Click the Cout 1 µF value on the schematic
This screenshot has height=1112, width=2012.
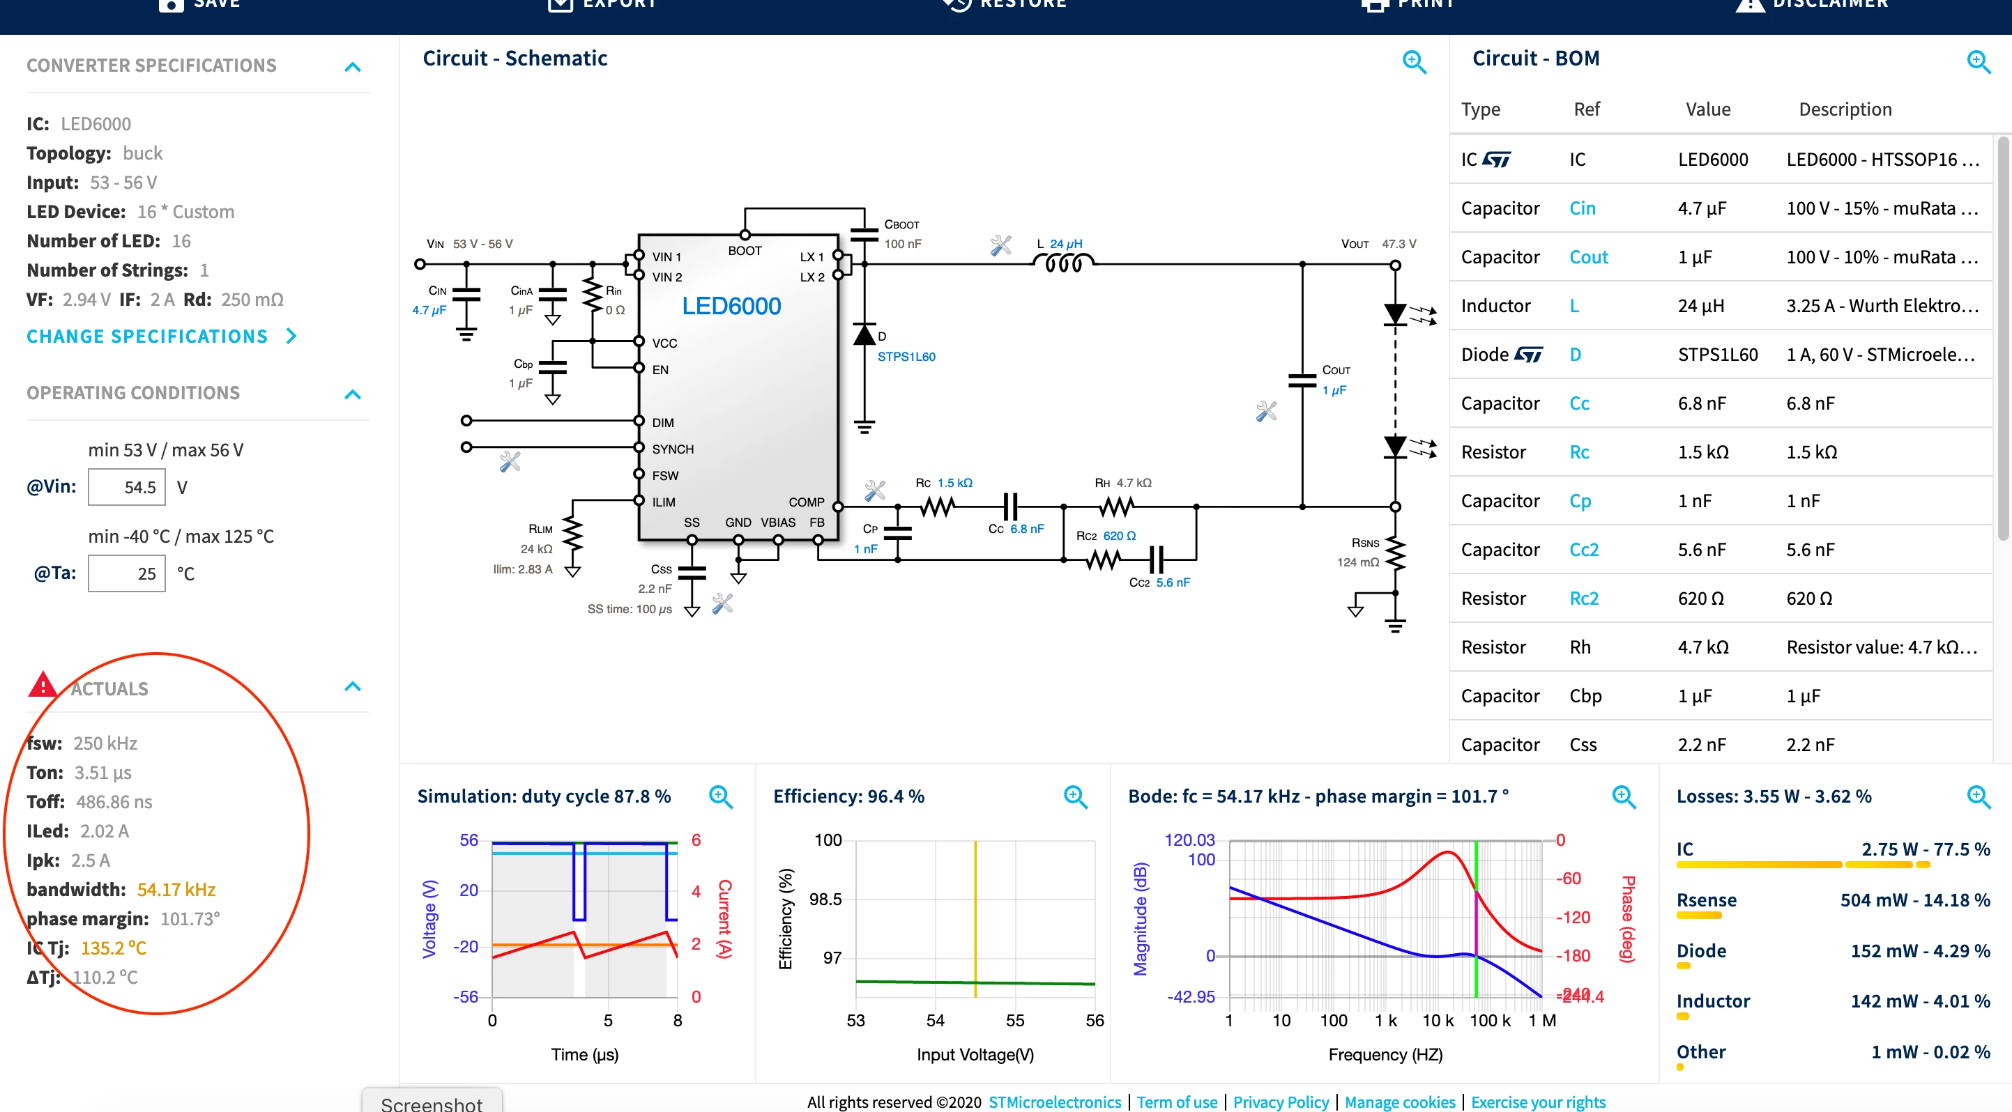(1334, 390)
